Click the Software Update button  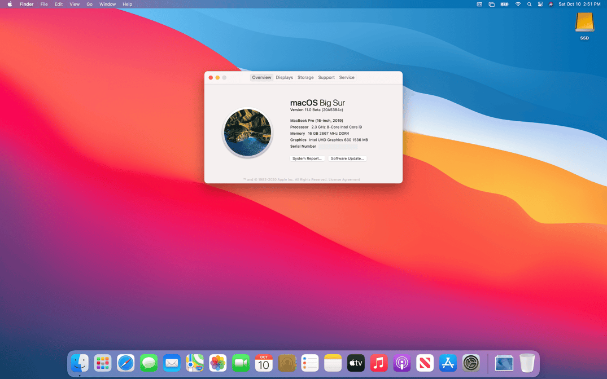(x=347, y=158)
